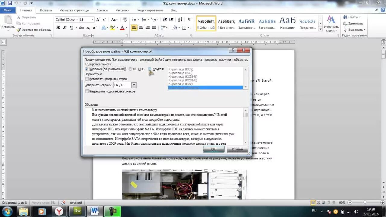Switch to Вставка ribbon tab
This screenshot has width=386, height=217.
click(46, 10)
